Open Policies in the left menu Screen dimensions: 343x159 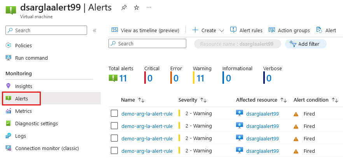click(x=23, y=46)
